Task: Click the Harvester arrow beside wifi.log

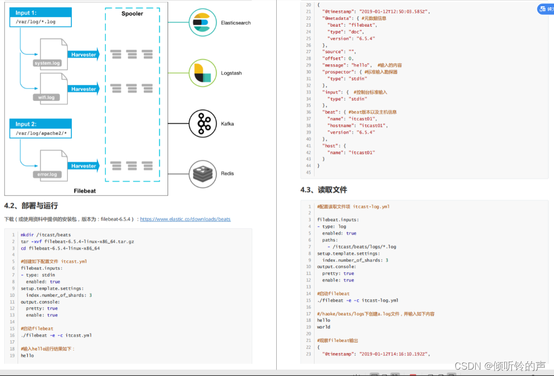Action: click(x=84, y=89)
